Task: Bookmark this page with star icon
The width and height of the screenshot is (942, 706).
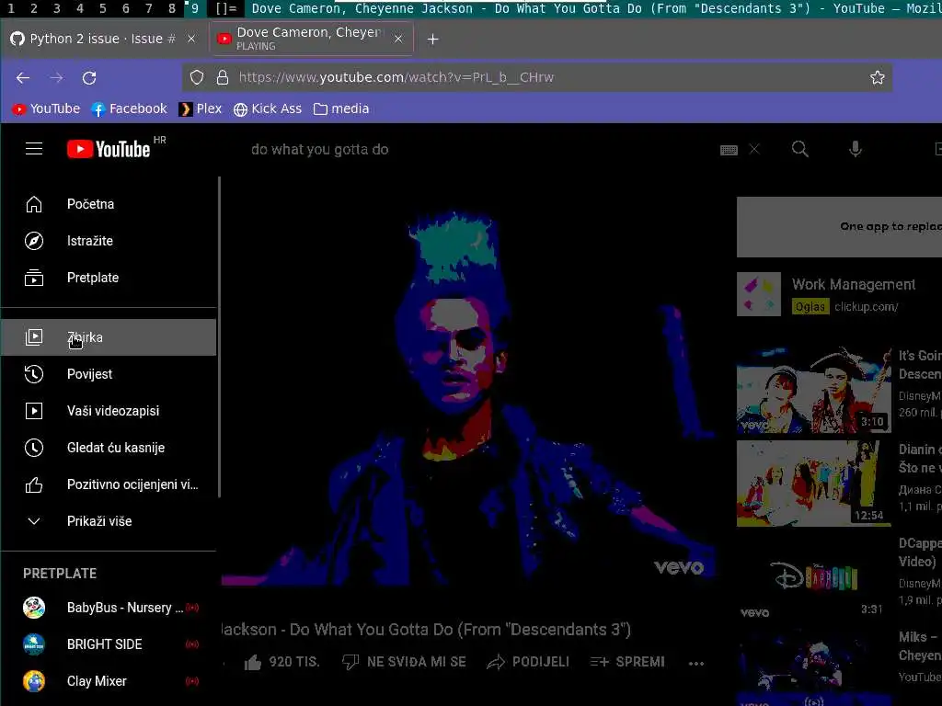Action: [x=877, y=77]
